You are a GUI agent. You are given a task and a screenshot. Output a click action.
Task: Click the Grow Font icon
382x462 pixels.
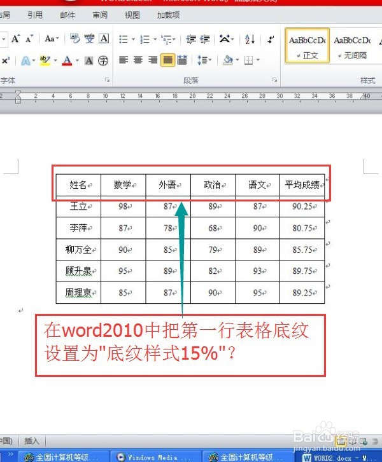[x=16, y=39]
